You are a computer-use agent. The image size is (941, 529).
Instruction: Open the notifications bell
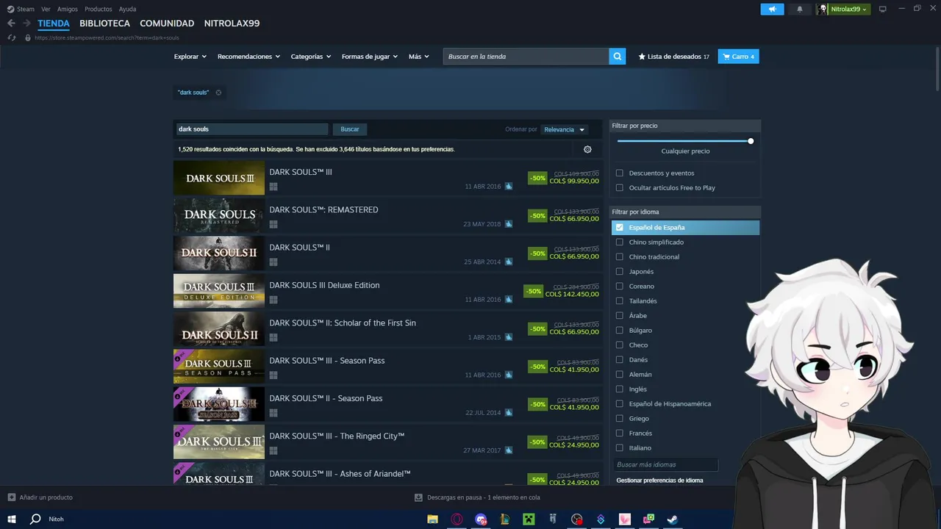[800, 9]
